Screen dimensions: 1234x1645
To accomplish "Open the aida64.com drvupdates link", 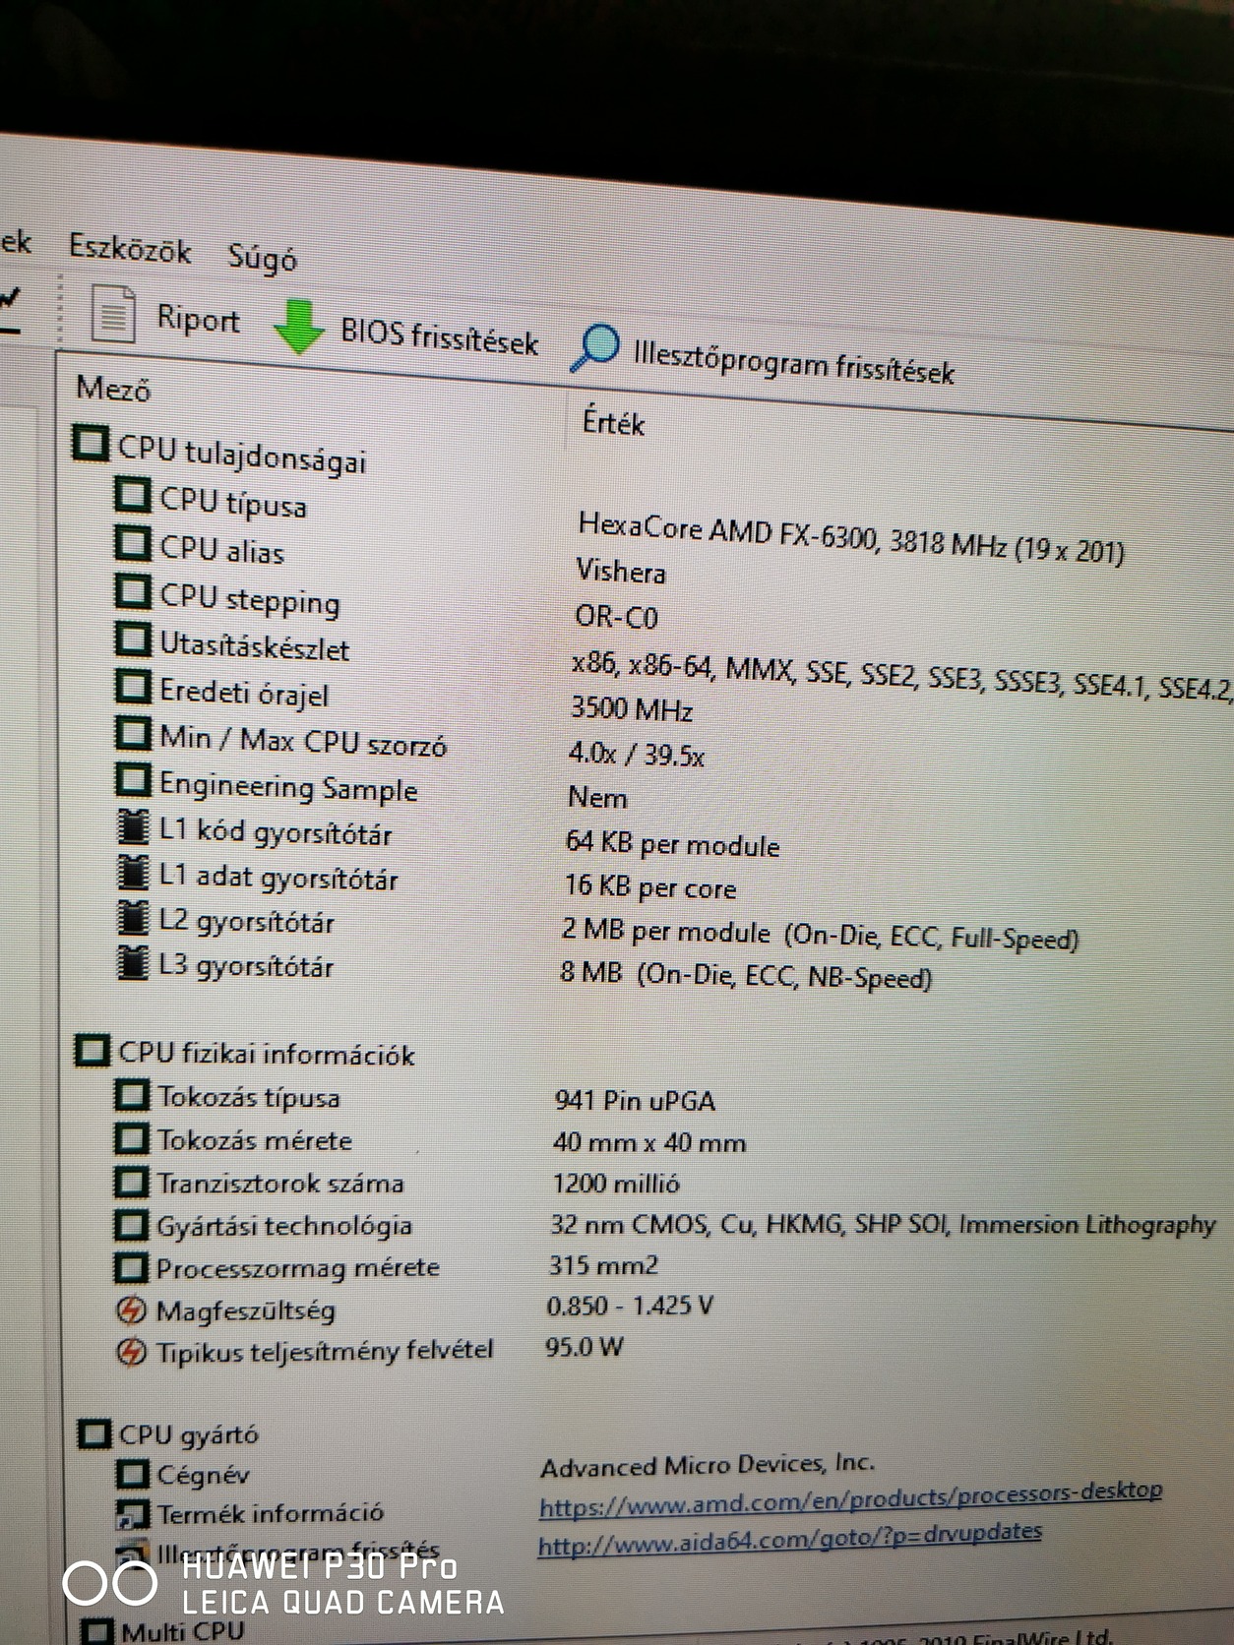I will click(789, 1539).
